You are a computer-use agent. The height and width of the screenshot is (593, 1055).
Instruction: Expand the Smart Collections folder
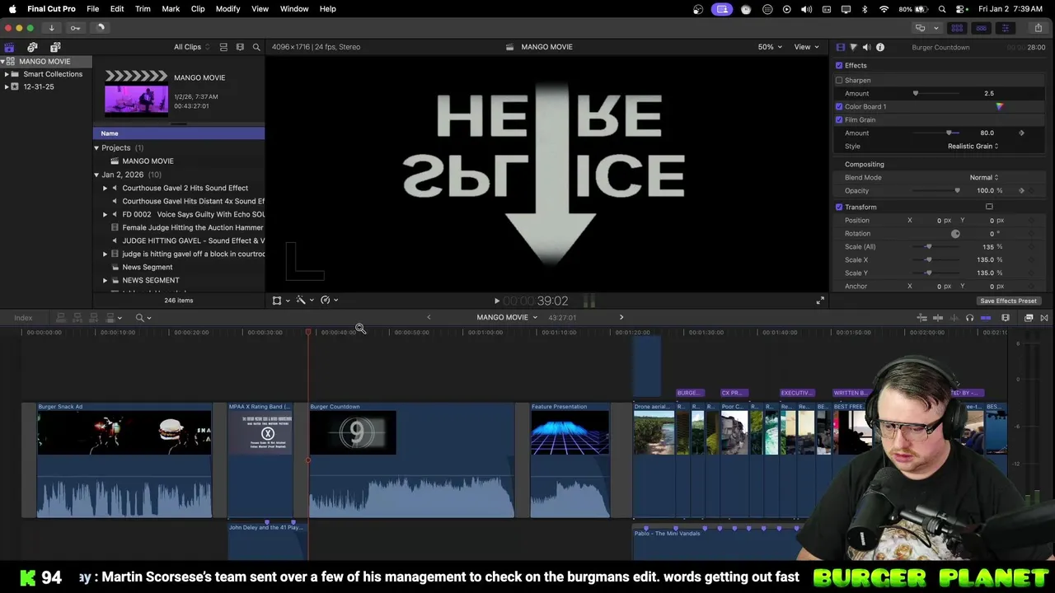pos(7,74)
